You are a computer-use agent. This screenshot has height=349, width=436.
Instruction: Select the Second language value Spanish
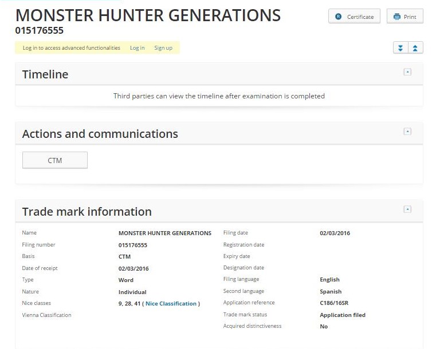[331, 292]
